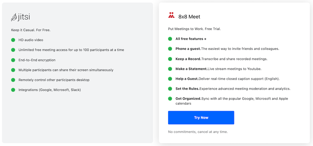Image resolution: width=313 pixels, height=146 pixels.
Task: Click the No commitments, cancel at any time note
Action: point(198,132)
